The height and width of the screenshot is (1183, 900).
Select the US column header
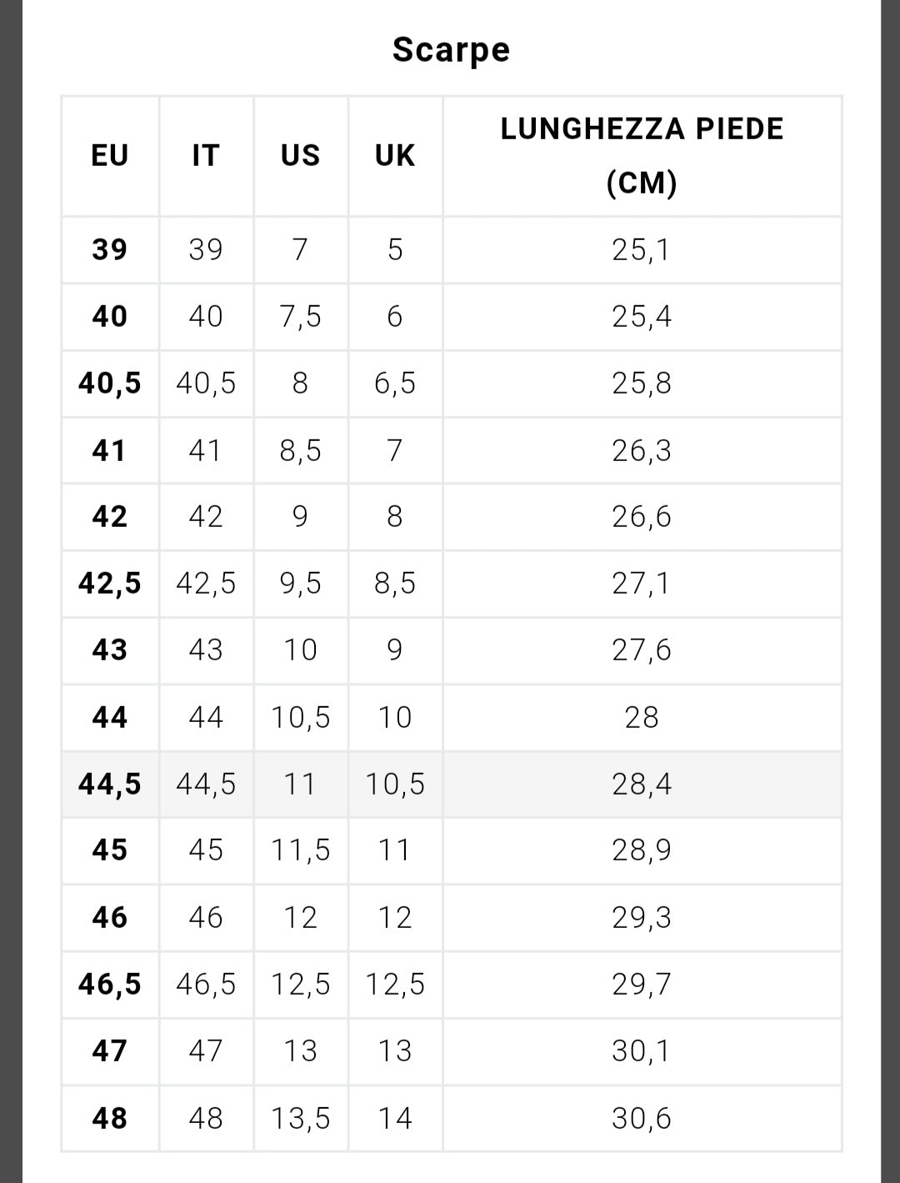click(300, 156)
